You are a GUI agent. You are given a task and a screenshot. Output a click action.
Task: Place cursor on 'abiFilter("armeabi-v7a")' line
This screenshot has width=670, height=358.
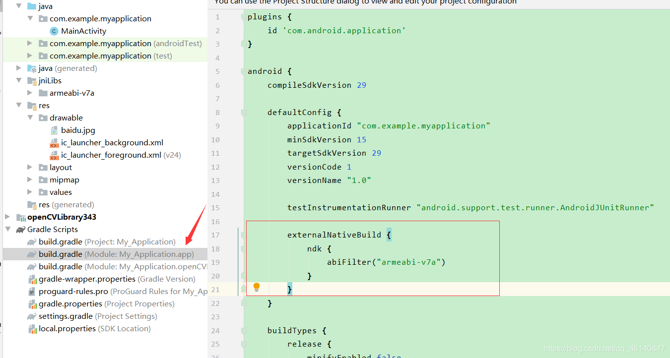click(386, 262)
